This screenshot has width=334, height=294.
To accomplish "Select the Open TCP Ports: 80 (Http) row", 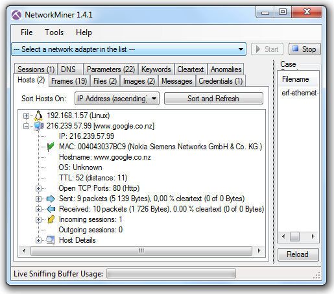I will (99, 188).
